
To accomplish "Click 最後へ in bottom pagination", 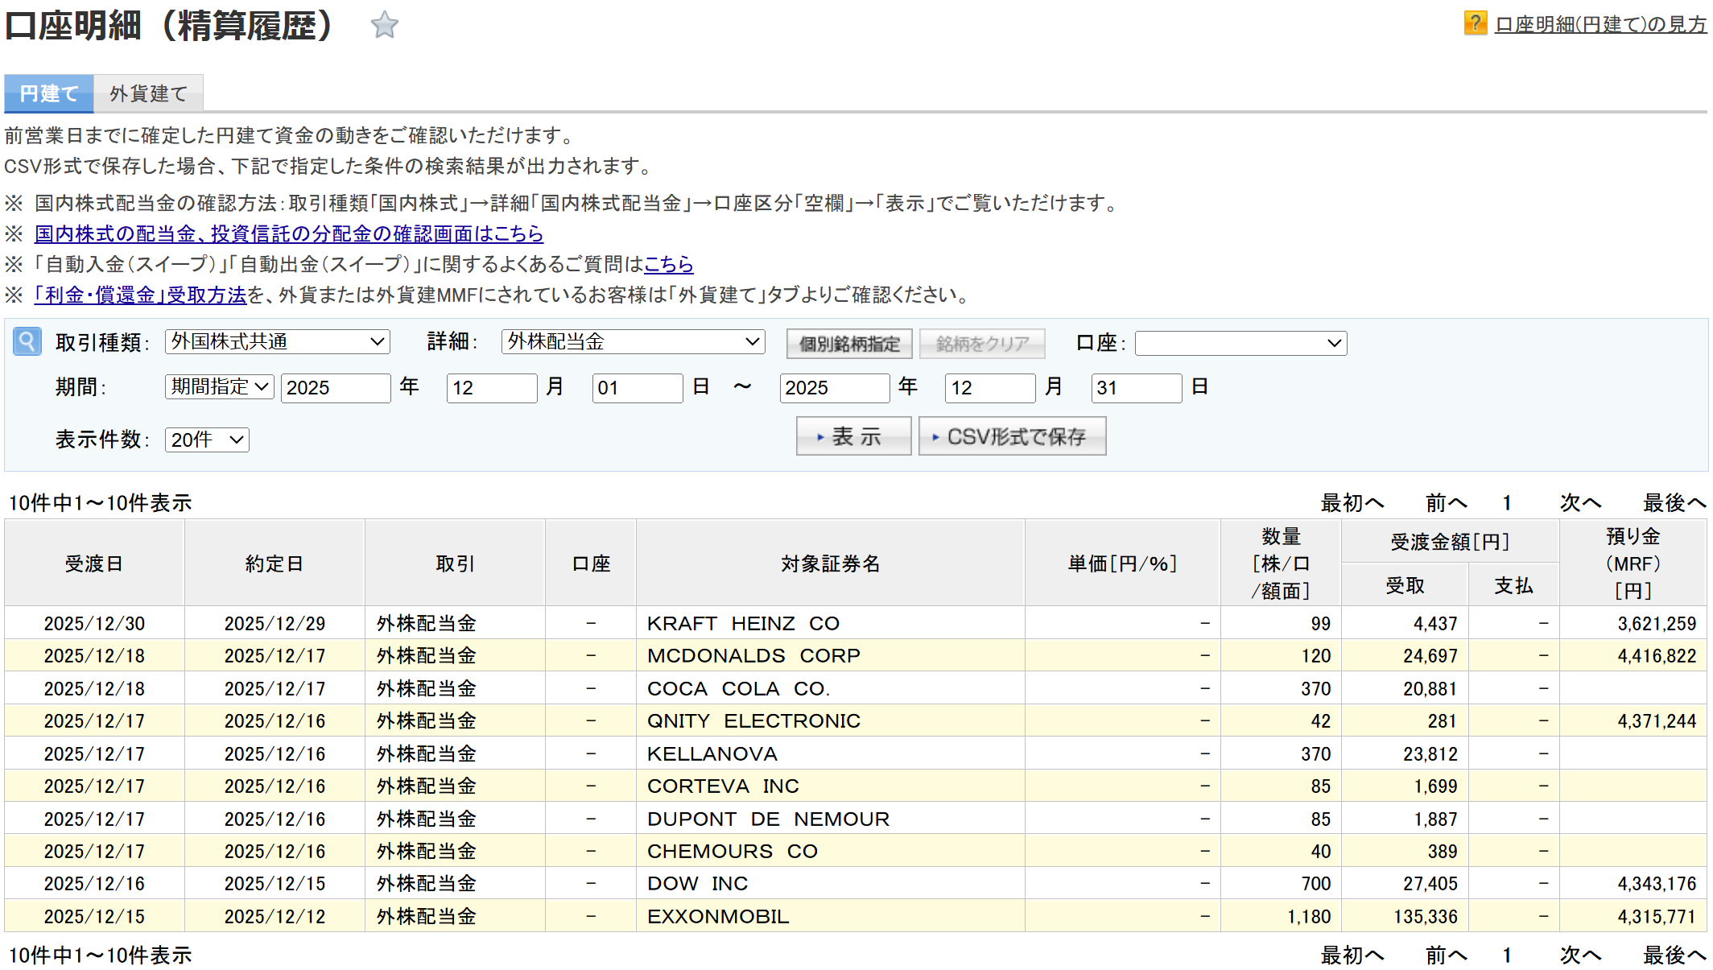I will (1674, 956).
